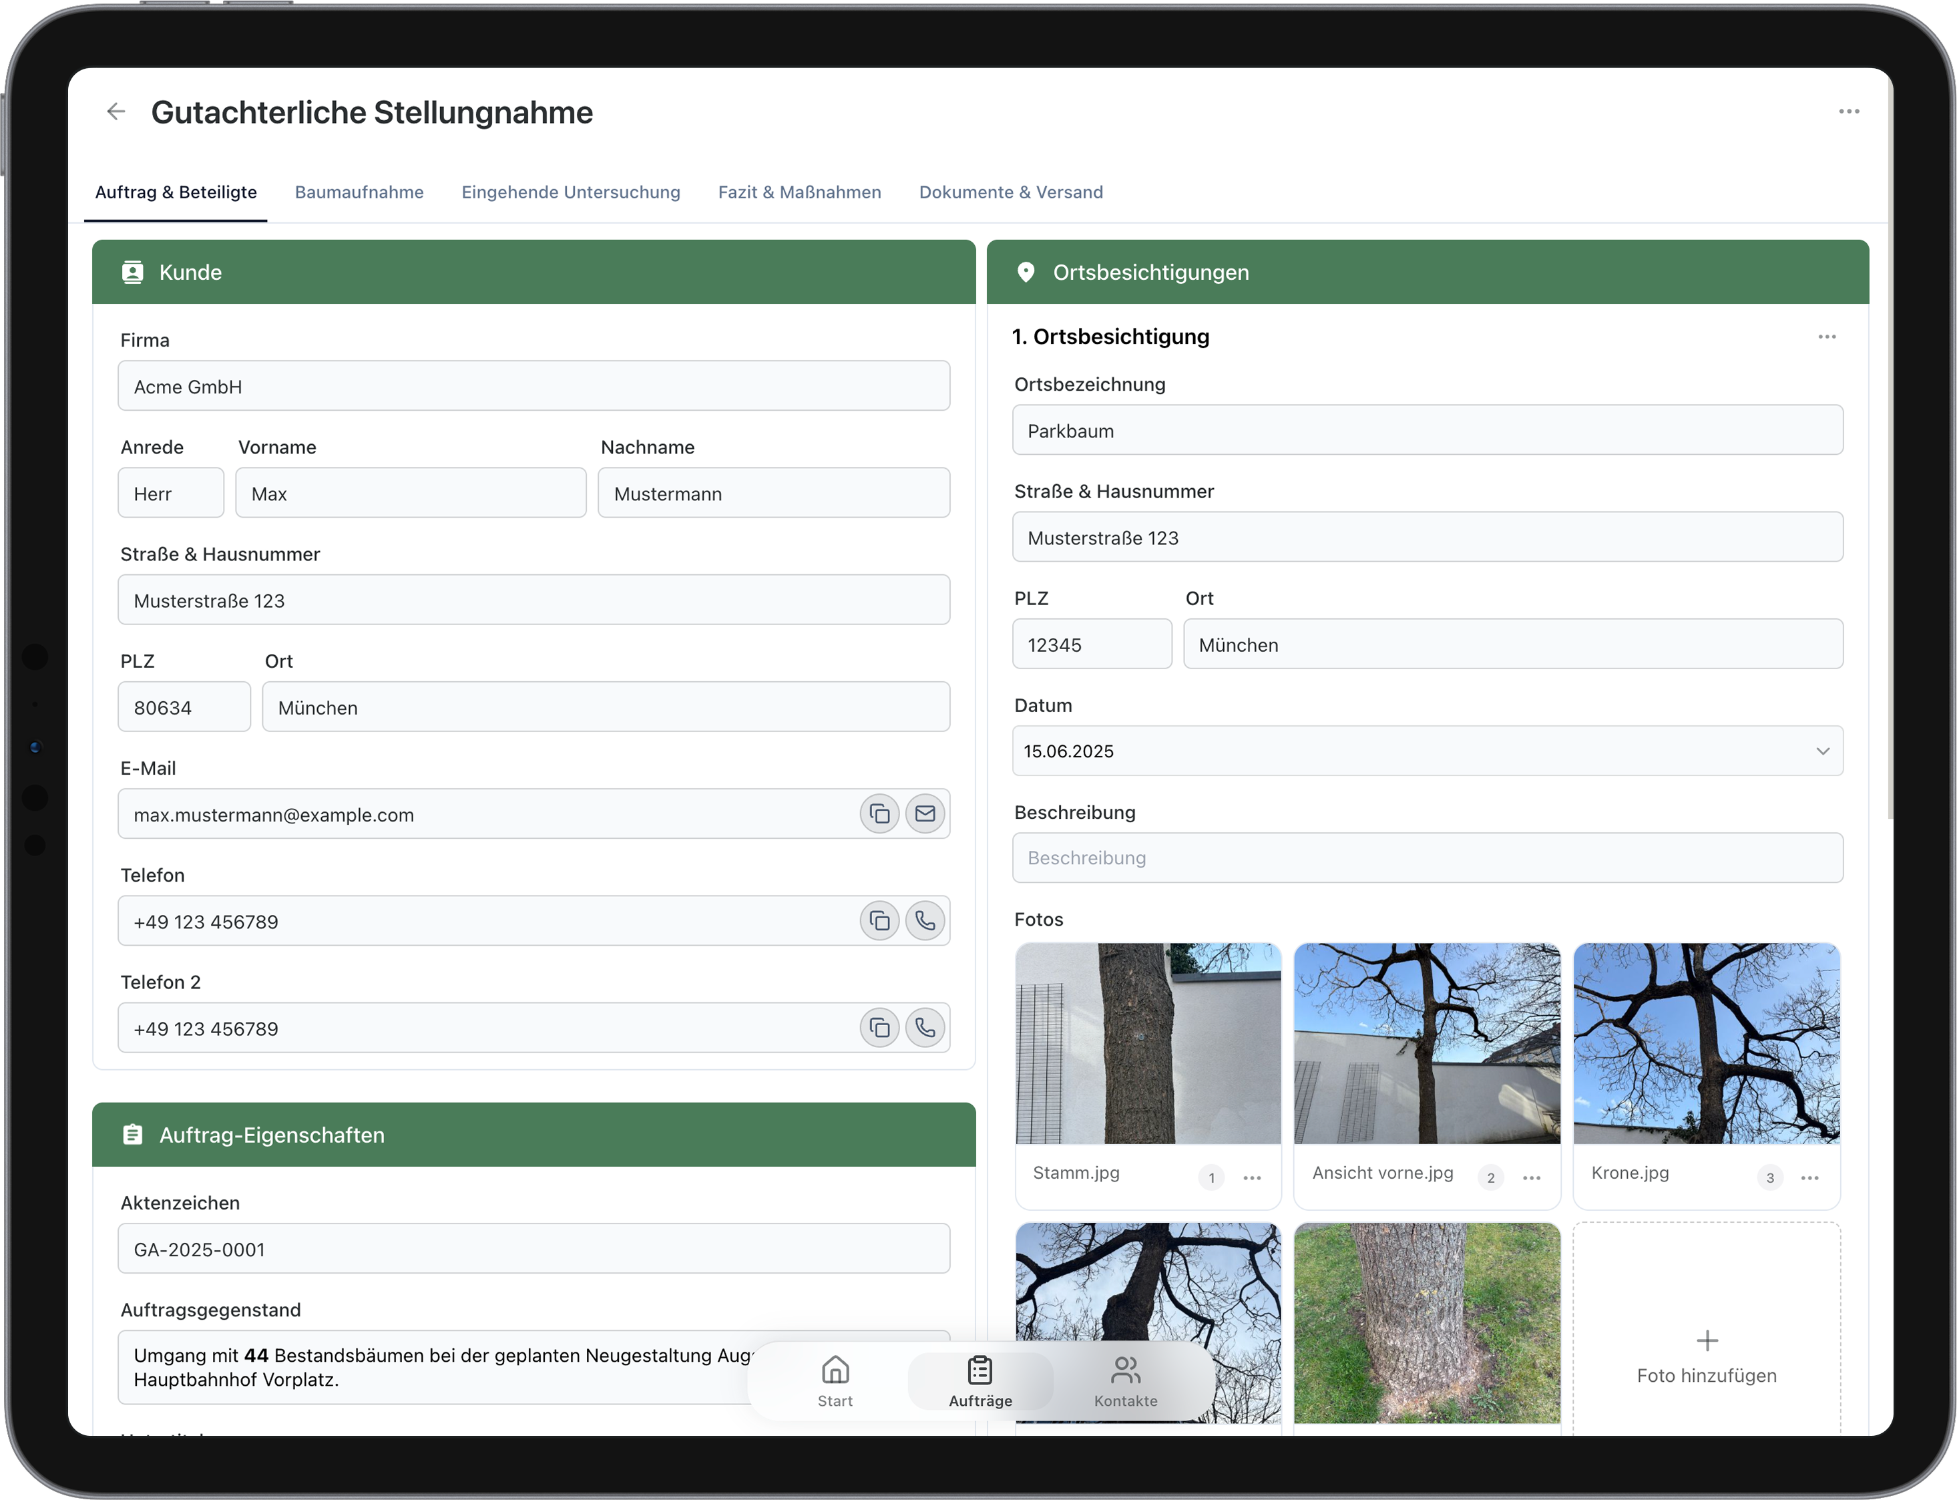This screenshot has height=1500, width=1957.
Task: Open Kontakte in the bottom navigation
Action: coord(1124,1380)
